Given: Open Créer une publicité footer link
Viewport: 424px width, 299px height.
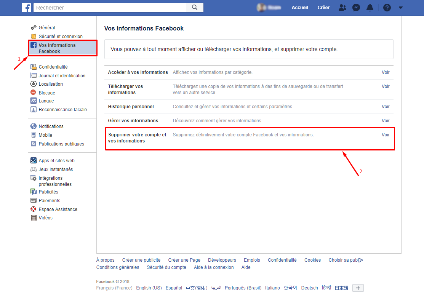Looking at the screenshot, I should click(x=141, y=260).
